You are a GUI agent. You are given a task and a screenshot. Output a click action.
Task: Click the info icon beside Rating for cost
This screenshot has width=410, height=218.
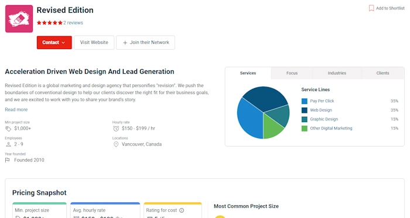(x=182, y=210)
